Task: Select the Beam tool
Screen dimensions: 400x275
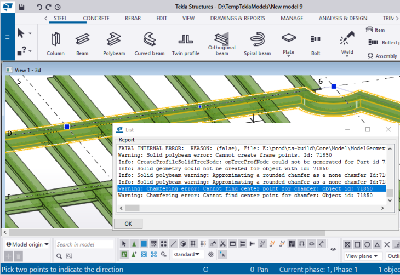Action: 82,43
